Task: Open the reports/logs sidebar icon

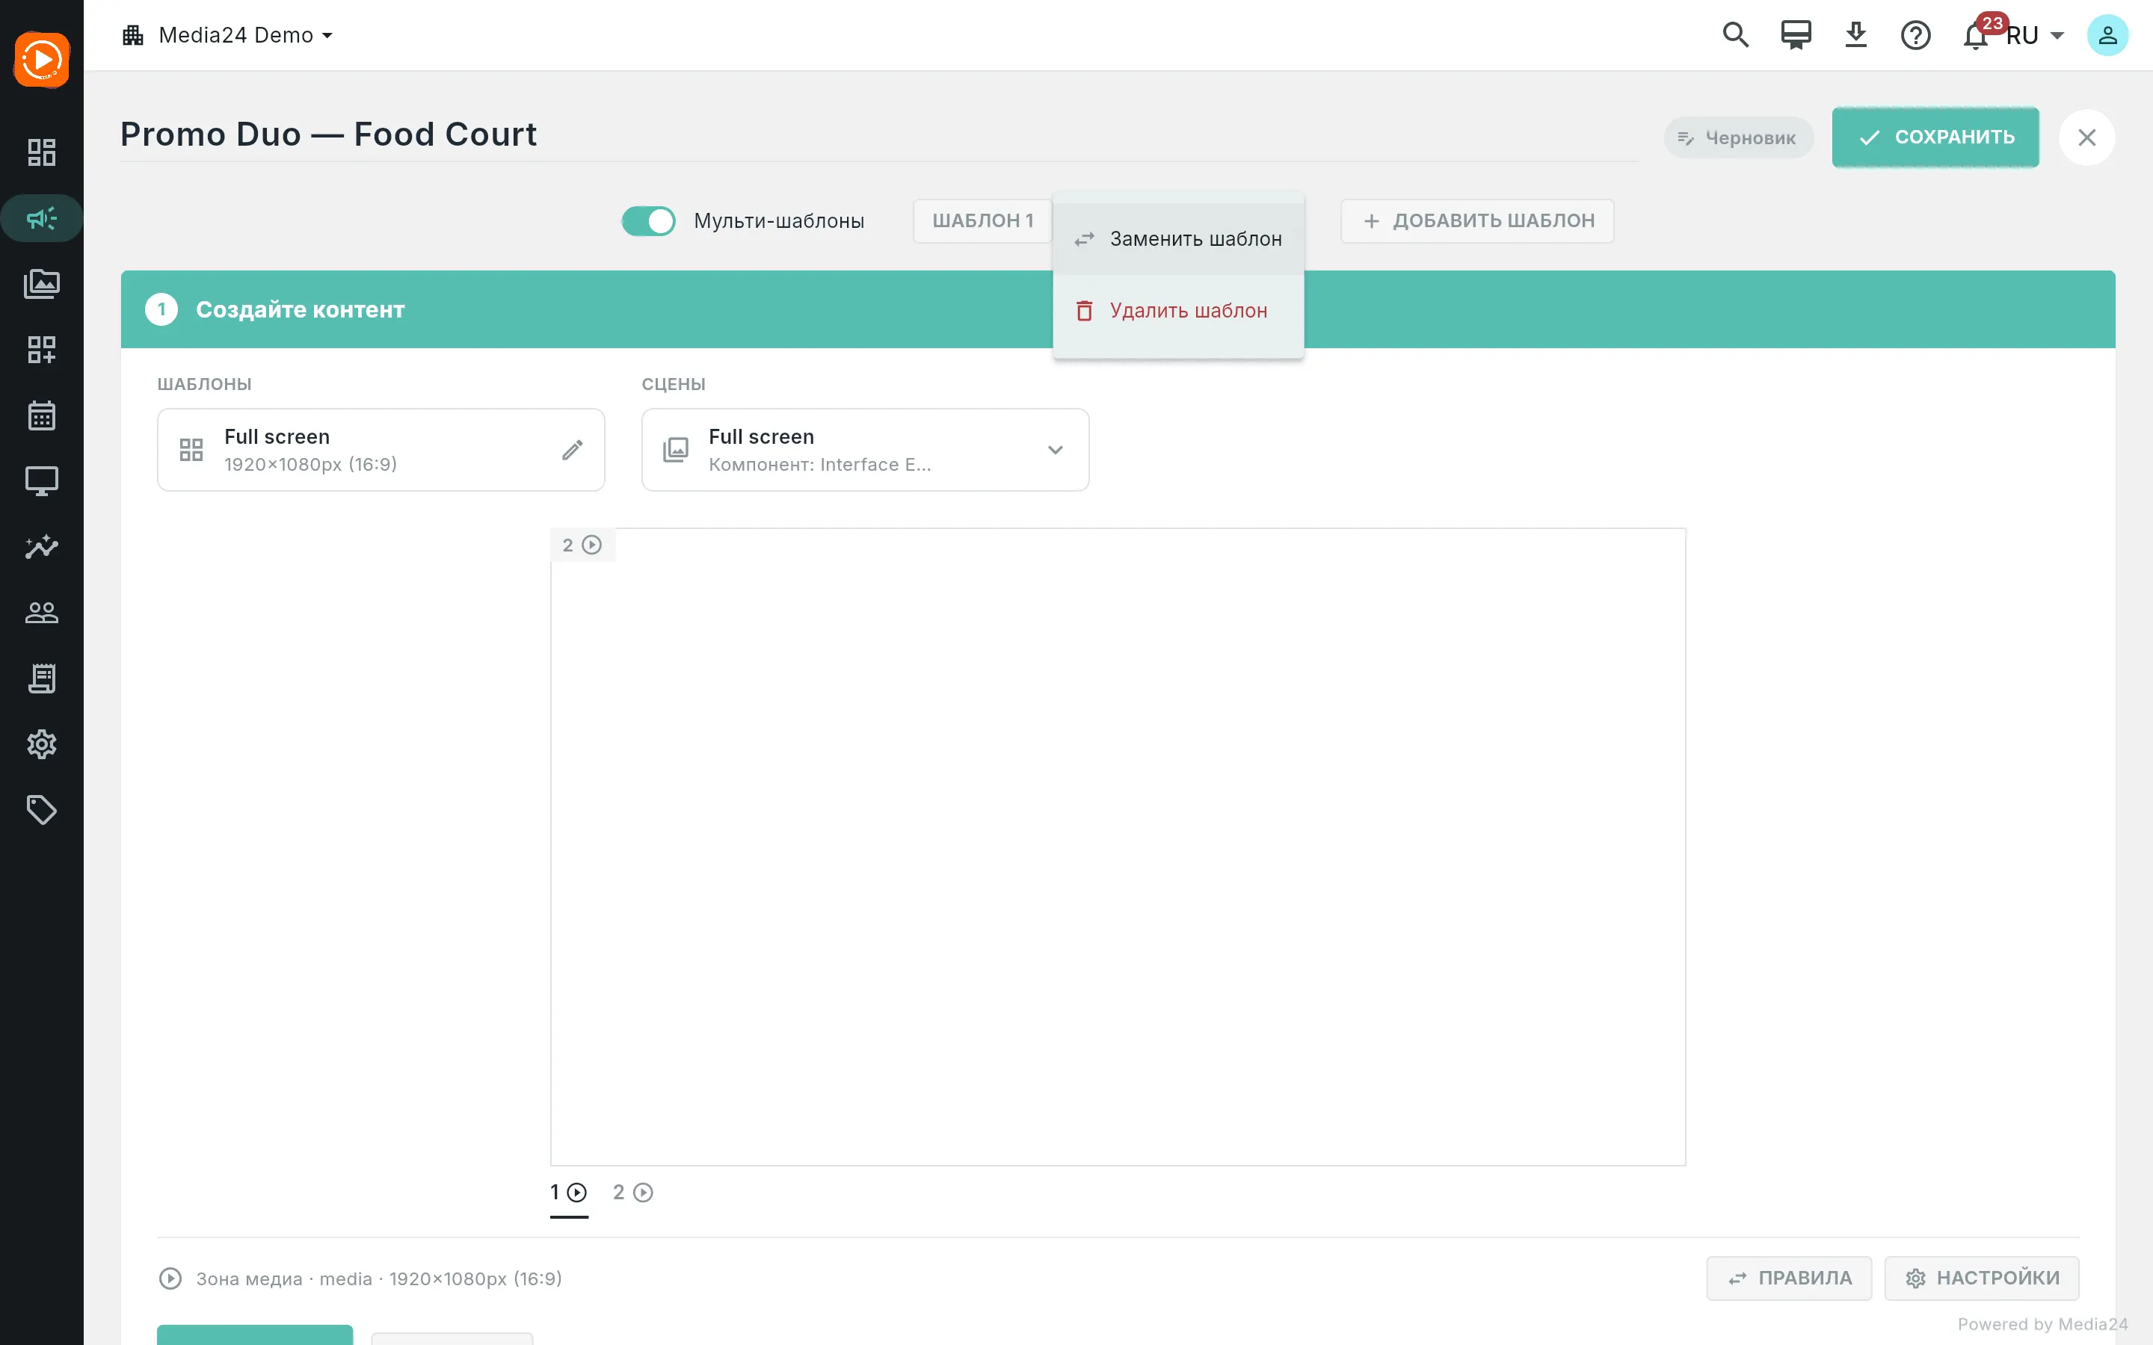Action: click(x=42, y=678)
